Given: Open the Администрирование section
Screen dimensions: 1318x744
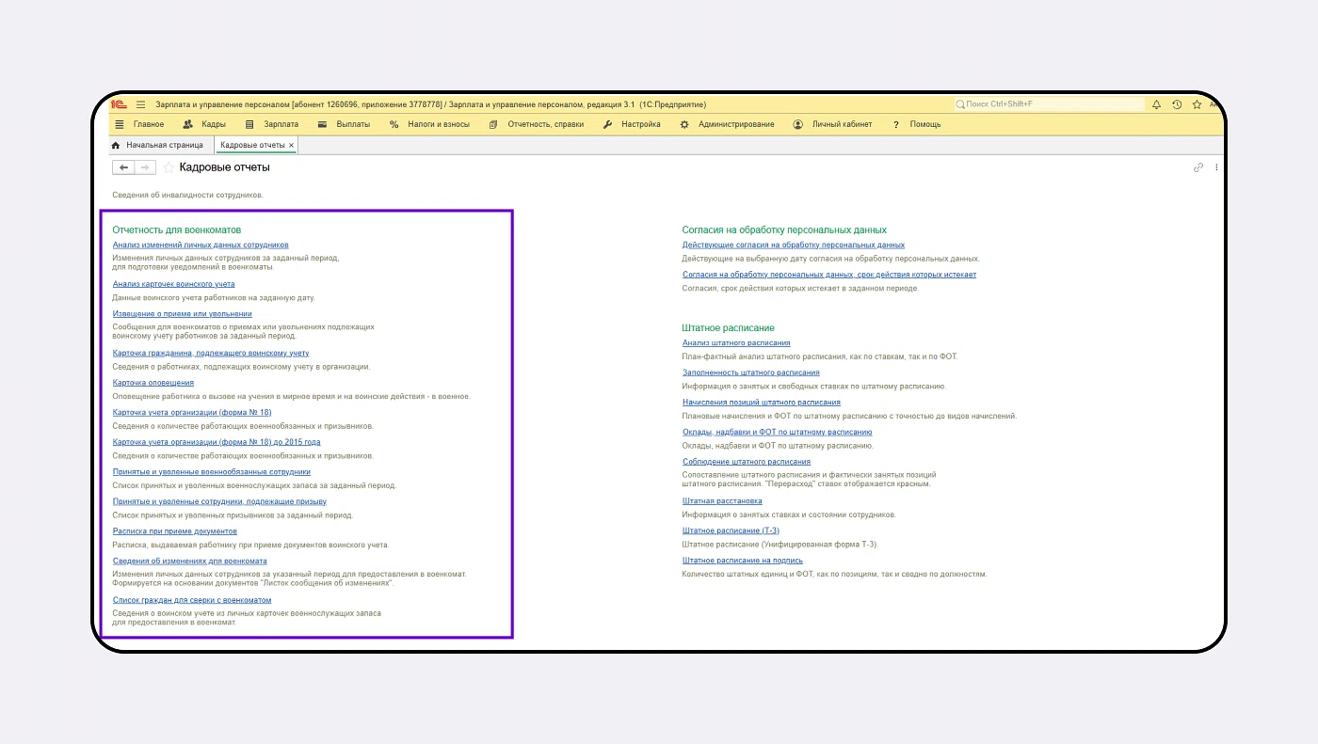Looking at the screenshot, I should point(735,124).
